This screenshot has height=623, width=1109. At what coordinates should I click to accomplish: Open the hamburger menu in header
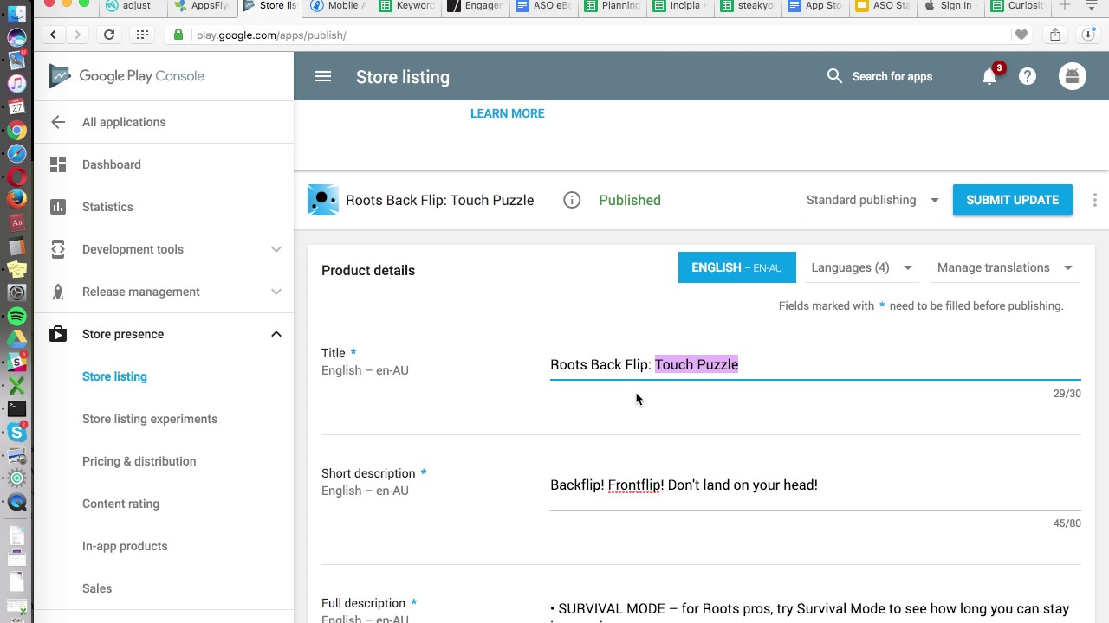point(323,76)
